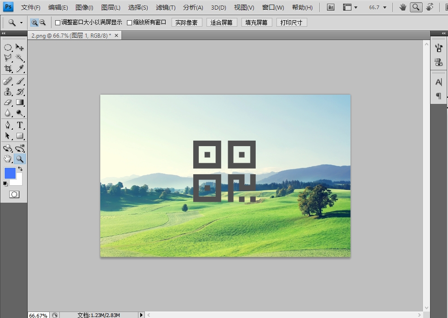The image size is (448, 318).
Task: Open the Zoom tool preset picker
Action: [21, 23]
